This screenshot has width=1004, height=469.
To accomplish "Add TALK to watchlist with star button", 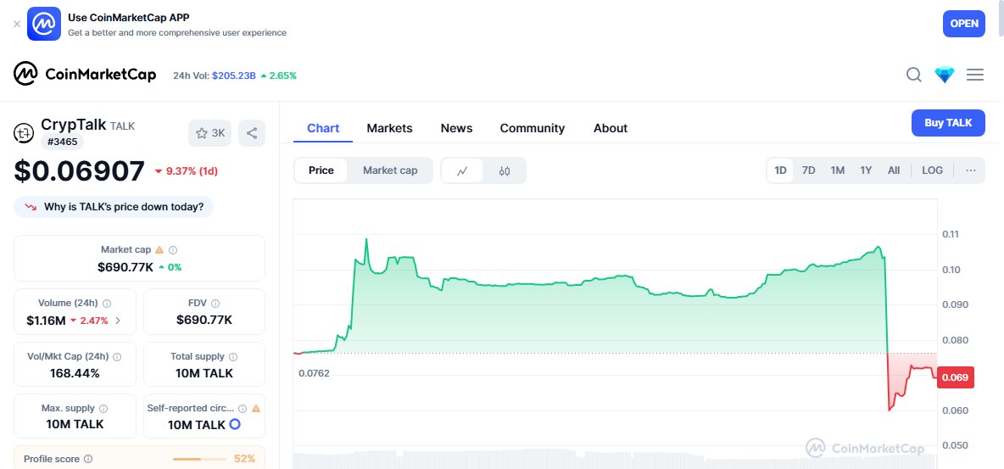I will coord(210,133).
